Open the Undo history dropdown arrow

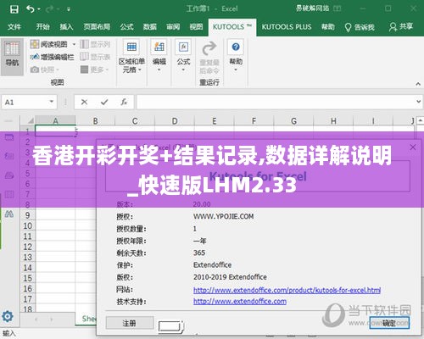pos(39,9)
